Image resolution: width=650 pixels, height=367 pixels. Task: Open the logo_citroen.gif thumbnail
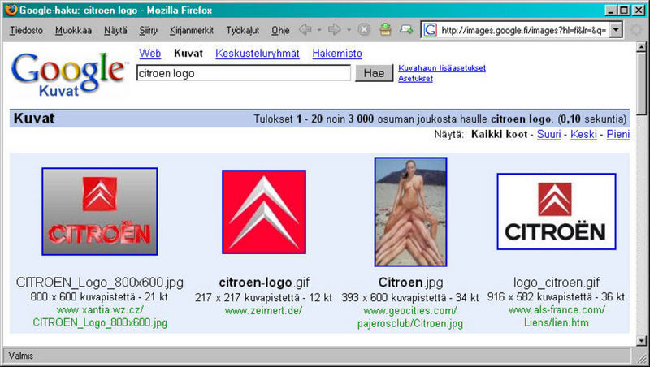557,212
